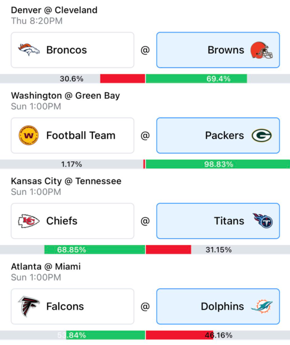Click the Browns team name
This screenshot has width=290, height=345.
point(226,50)
